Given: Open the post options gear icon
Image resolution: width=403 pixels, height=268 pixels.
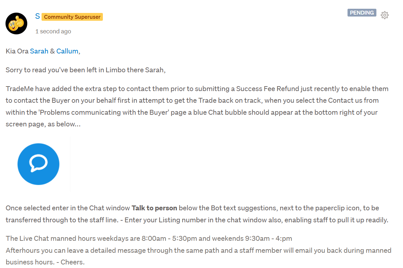Looking at the screenshot, I should [x=385, y=15].
